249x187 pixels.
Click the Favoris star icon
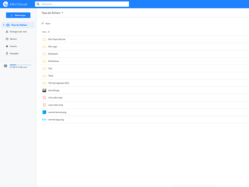pyautogui.click(x=7, y=46)
